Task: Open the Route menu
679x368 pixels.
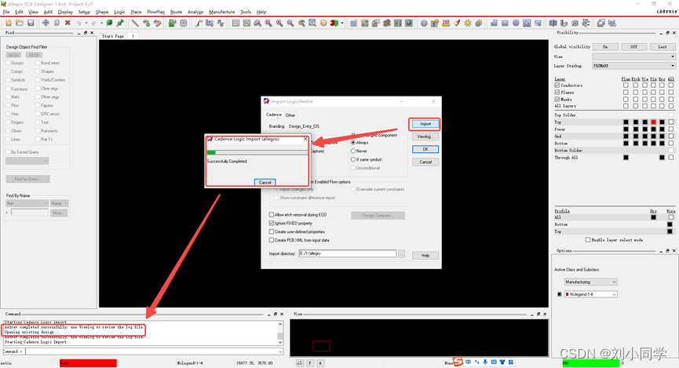Action: point(176,12)
